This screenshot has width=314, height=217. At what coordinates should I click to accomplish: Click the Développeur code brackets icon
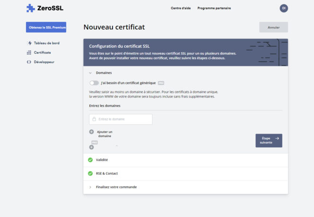tap(29, 62)
